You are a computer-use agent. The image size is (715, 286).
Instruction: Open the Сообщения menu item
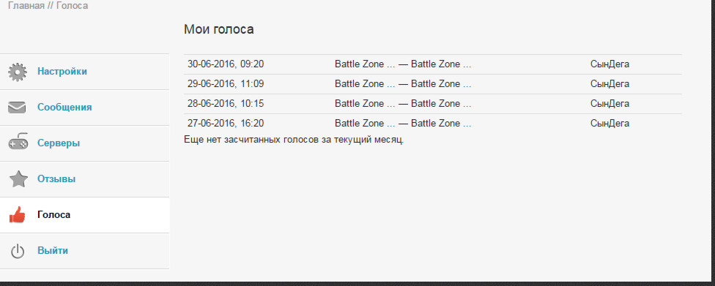point(84,108)
